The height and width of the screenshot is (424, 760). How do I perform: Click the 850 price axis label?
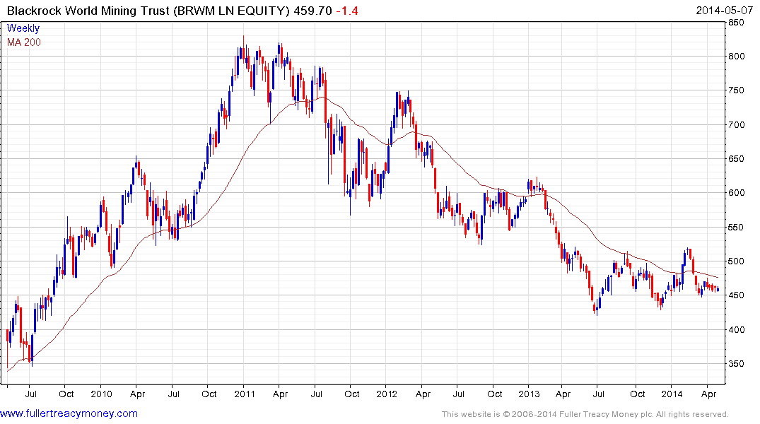tap(736, 23)
